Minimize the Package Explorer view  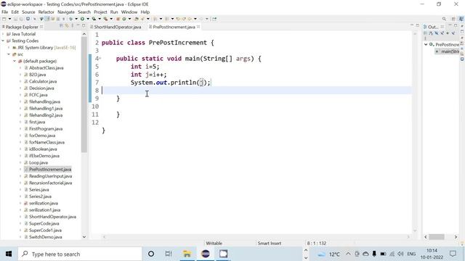[78, 25]
